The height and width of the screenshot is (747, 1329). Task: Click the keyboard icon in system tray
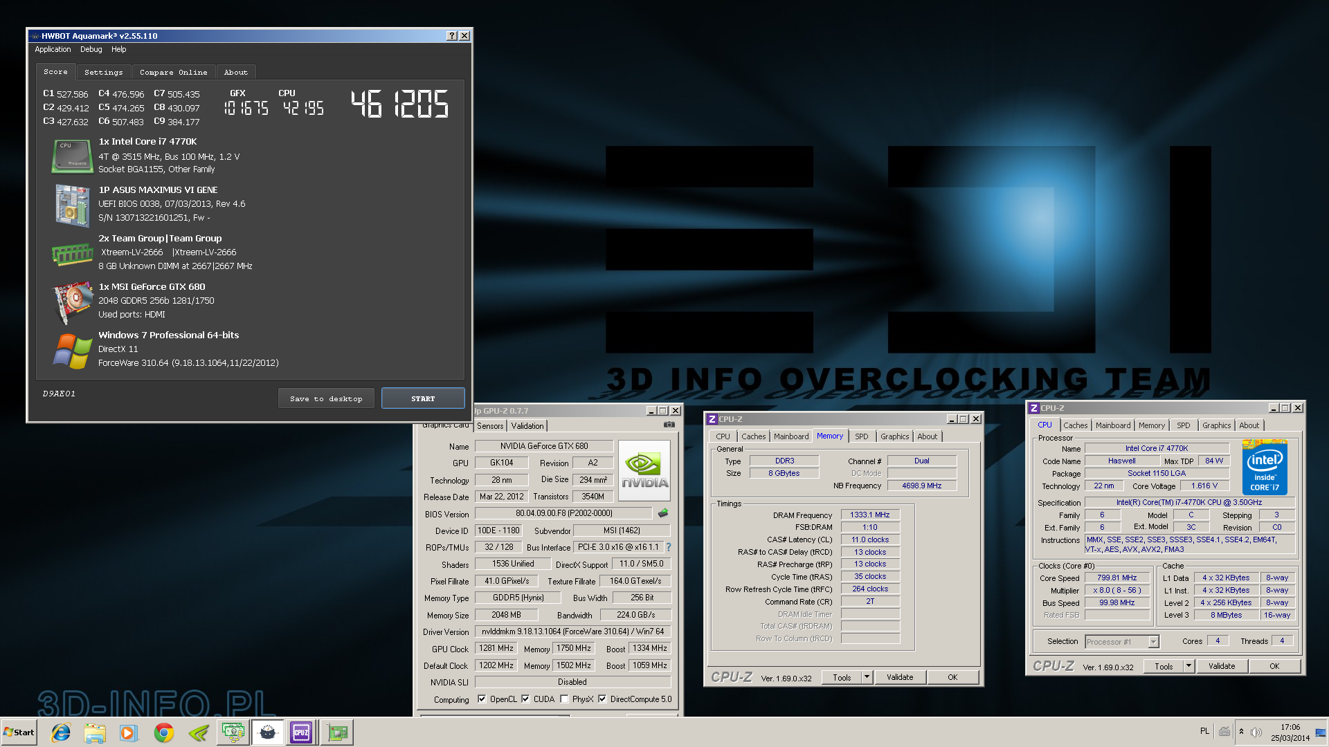(1224, 732)
